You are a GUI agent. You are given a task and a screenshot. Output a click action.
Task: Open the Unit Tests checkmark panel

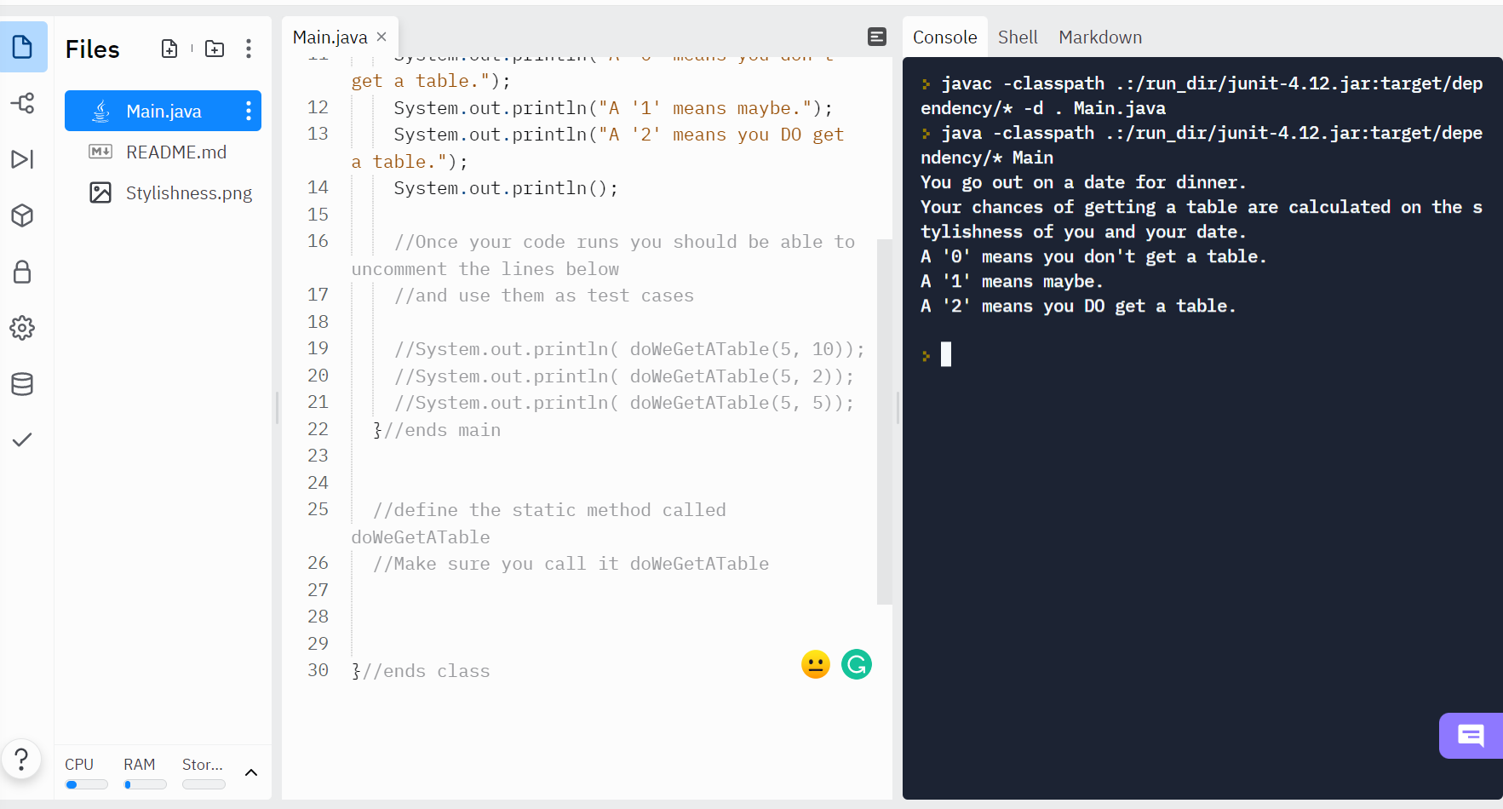(23, 440)
